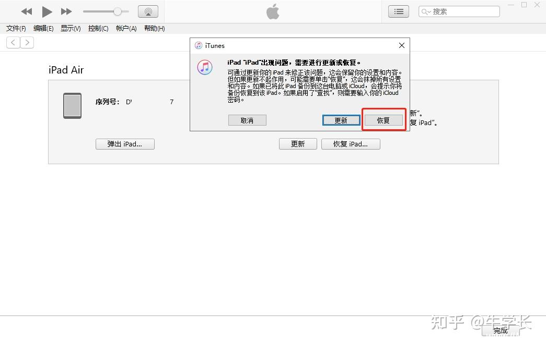Click the iPad device icon
This screenshot has width=546, height=345.
tap(72, 106)
